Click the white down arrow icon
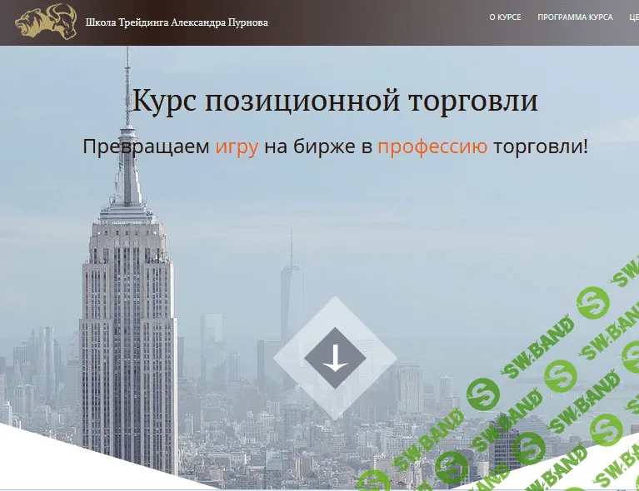This screenshot has height=491, width=639. click(x=335, y=359)
